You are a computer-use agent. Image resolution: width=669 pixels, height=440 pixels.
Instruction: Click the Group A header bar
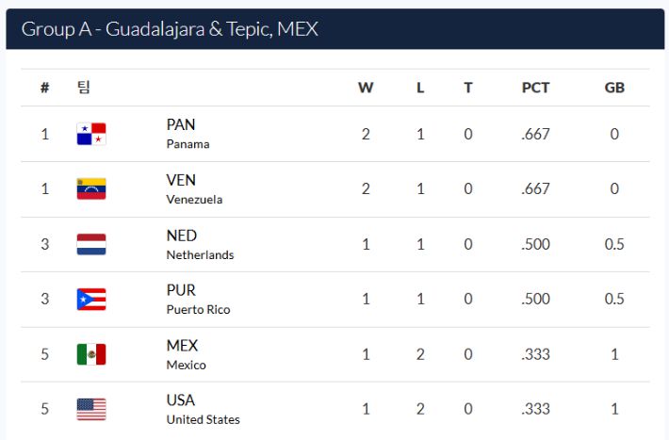334,29
